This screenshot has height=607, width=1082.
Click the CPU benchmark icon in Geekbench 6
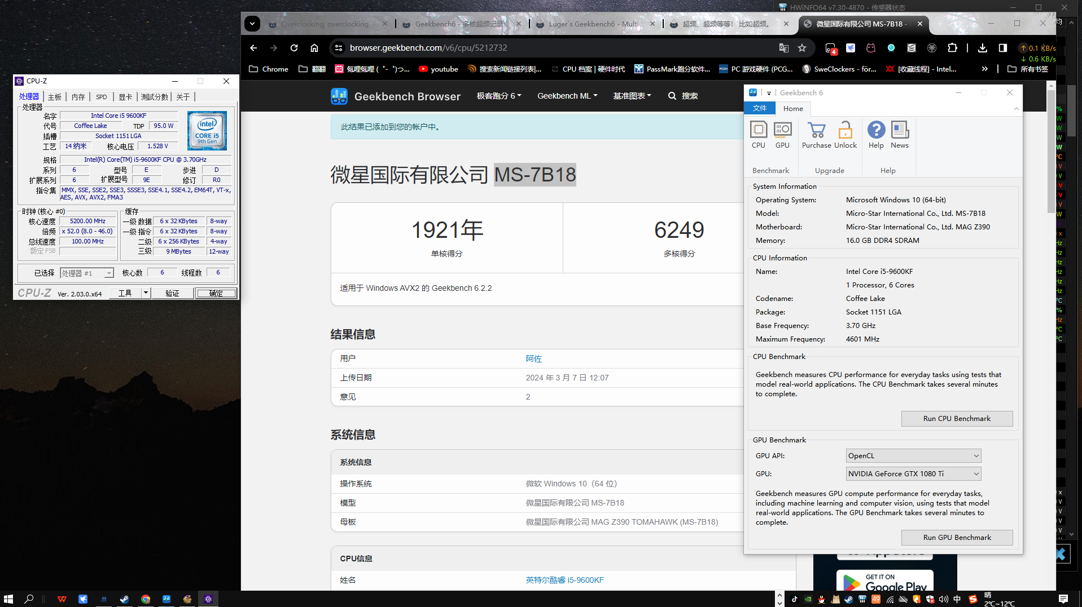click(x=758, y=135)
